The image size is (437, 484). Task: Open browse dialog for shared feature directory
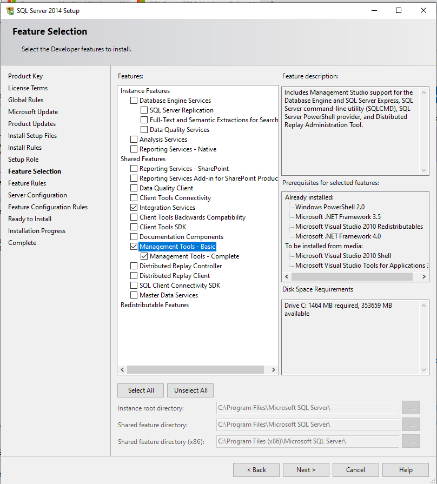410,424
